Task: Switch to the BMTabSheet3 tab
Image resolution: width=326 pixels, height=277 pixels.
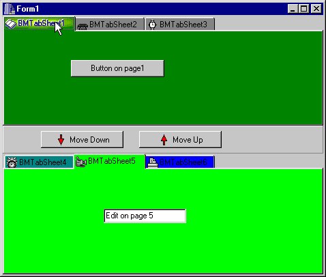Action: tap(180, 25)
